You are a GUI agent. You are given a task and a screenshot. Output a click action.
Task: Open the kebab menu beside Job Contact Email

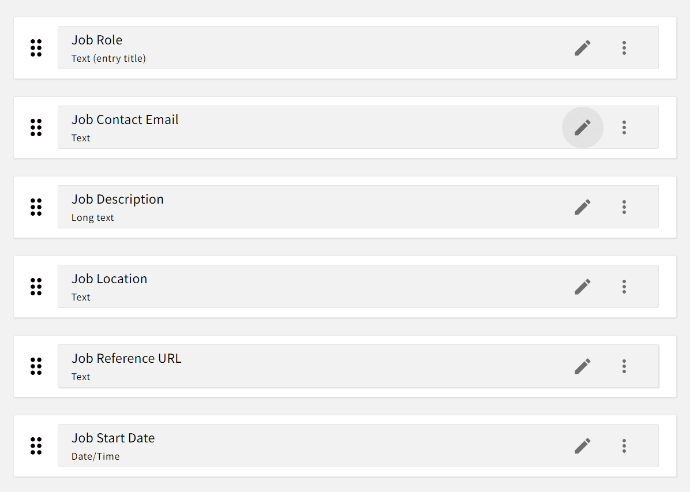coord(624,127)
